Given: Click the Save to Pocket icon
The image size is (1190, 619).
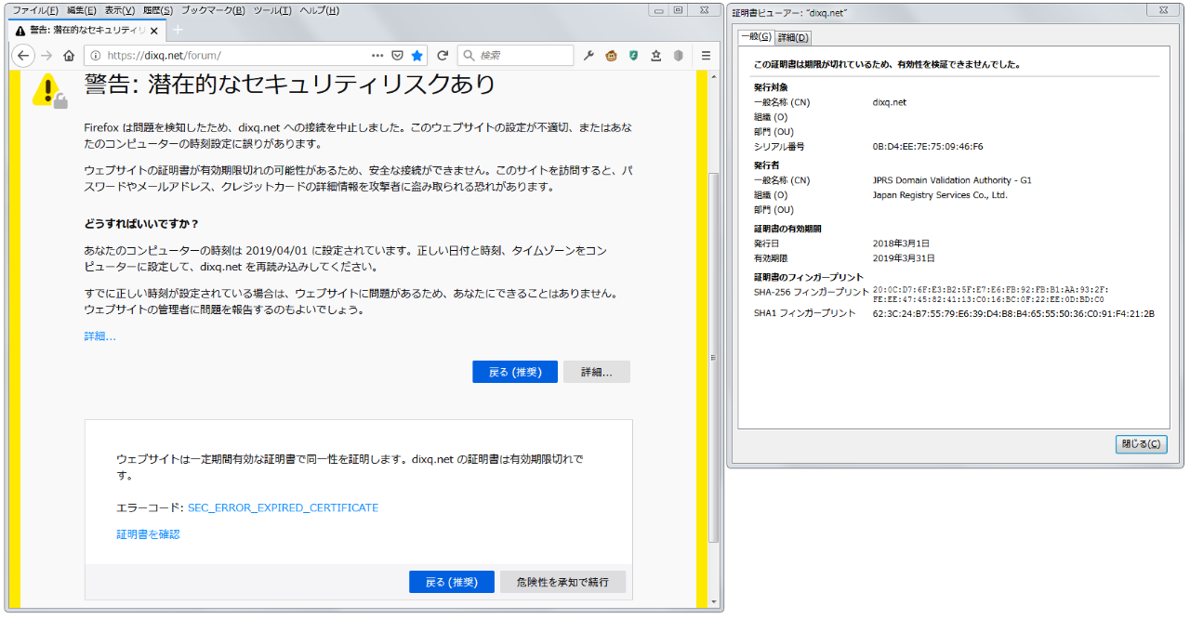Looking at the screenshot, I should click(x=397, y=56).
